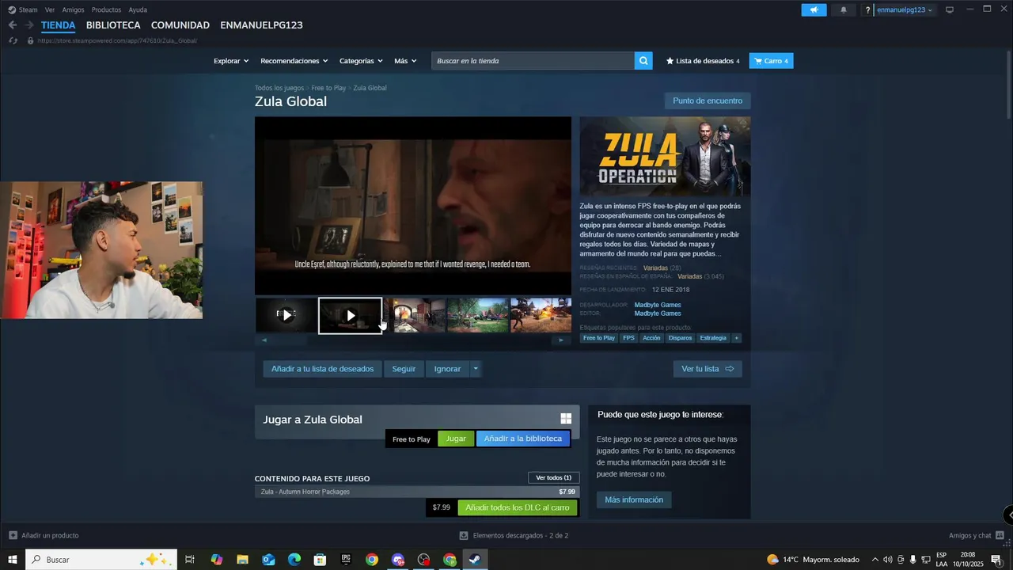
Task: Go back with the Steam back arrow
Action: pos(13,25)
